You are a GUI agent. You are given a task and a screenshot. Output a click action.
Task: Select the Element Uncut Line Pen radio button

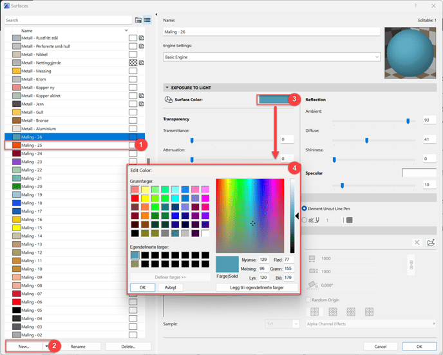[305, 208]
